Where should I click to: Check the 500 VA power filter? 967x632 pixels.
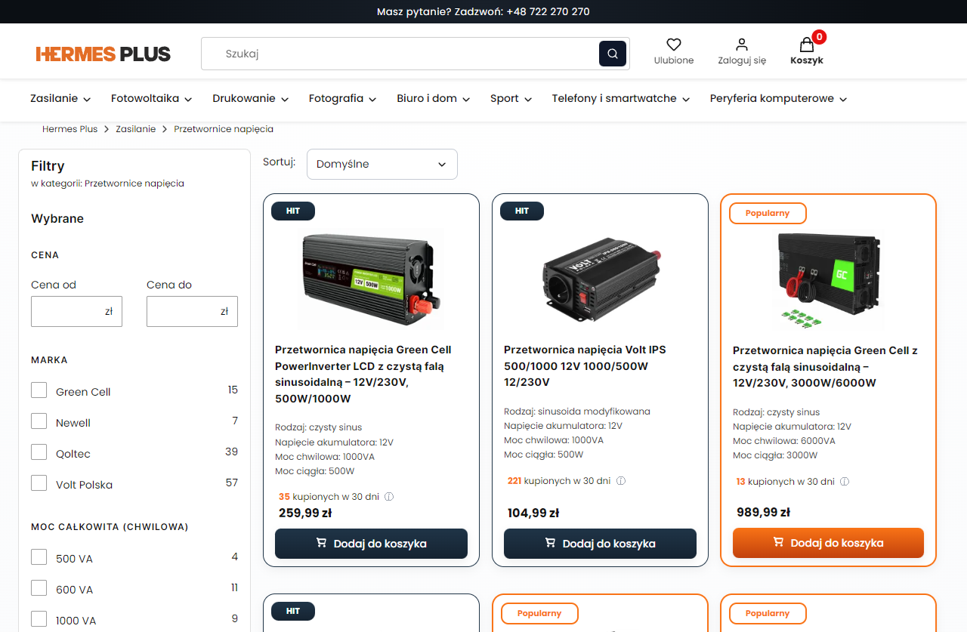pos(39,557)
